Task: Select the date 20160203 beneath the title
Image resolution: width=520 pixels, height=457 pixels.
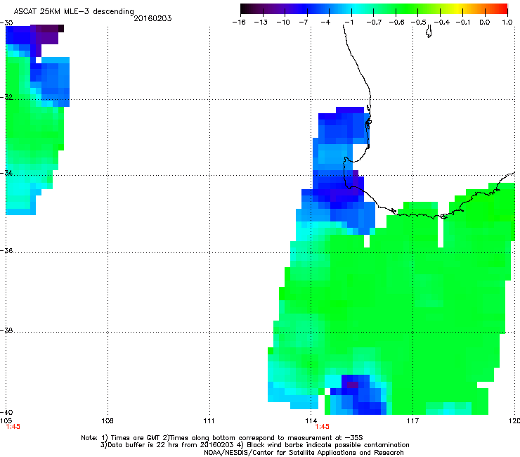Action: pos(152,18)
